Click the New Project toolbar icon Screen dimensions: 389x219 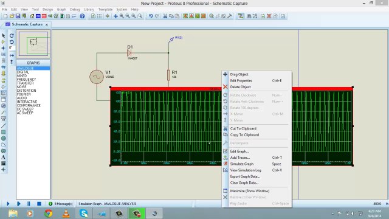coord(5,16)
